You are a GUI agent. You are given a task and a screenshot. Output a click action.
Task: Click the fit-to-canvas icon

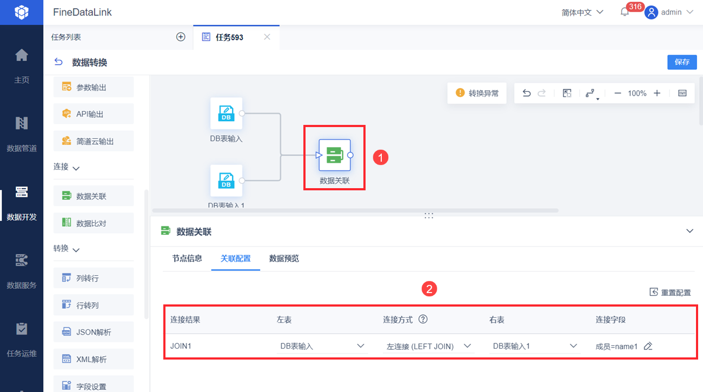tap(567, 93)
